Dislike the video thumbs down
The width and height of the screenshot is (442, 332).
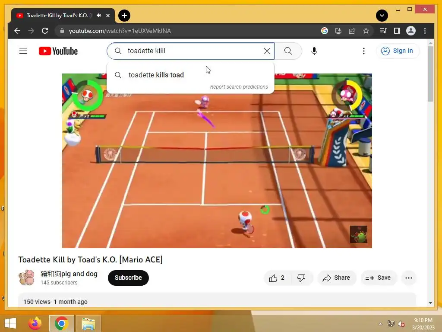(x=301, y=278)
